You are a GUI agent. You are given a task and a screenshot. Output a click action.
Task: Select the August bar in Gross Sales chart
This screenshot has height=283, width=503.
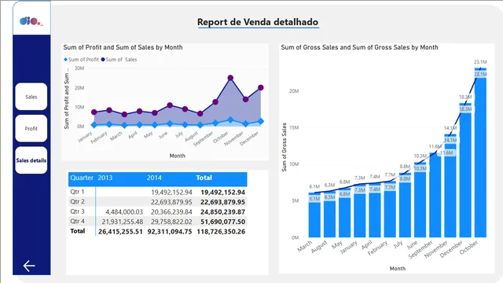point(329,215)
